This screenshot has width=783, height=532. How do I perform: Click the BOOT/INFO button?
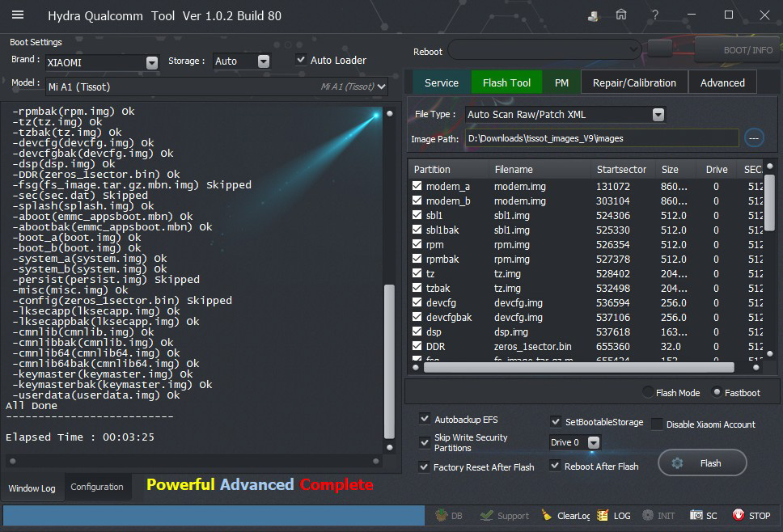tap(738, 49)
